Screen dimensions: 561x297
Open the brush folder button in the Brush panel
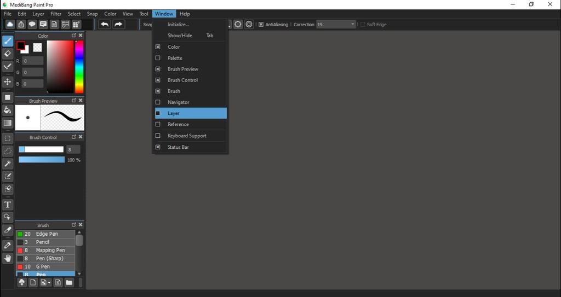click(69, 283)
